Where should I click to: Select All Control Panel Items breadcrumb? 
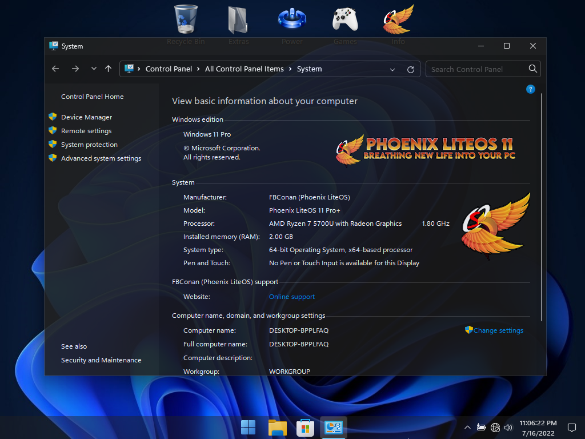[x=245, y=69]
